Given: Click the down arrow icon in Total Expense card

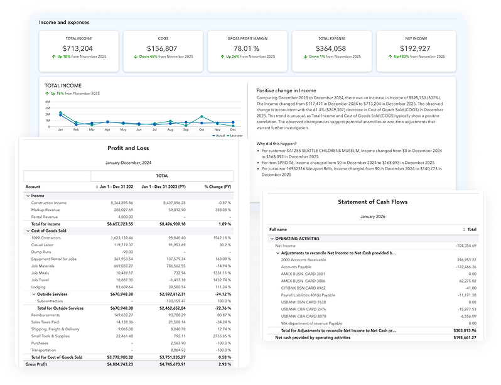Looking at the screenshot, I should click(307, 57).
